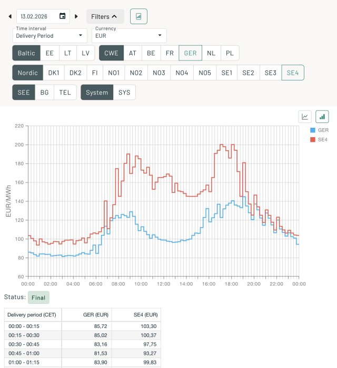The width and height of the screenshot is (337, 368).
Task: Toggle the SE1 area
Action: point(227,73)
